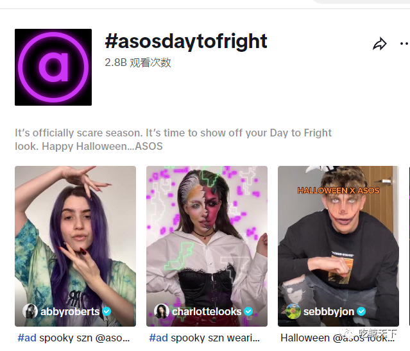Click the abbyroberts username
The width and height of the screenshot is (410, 351).
(70, 311)
